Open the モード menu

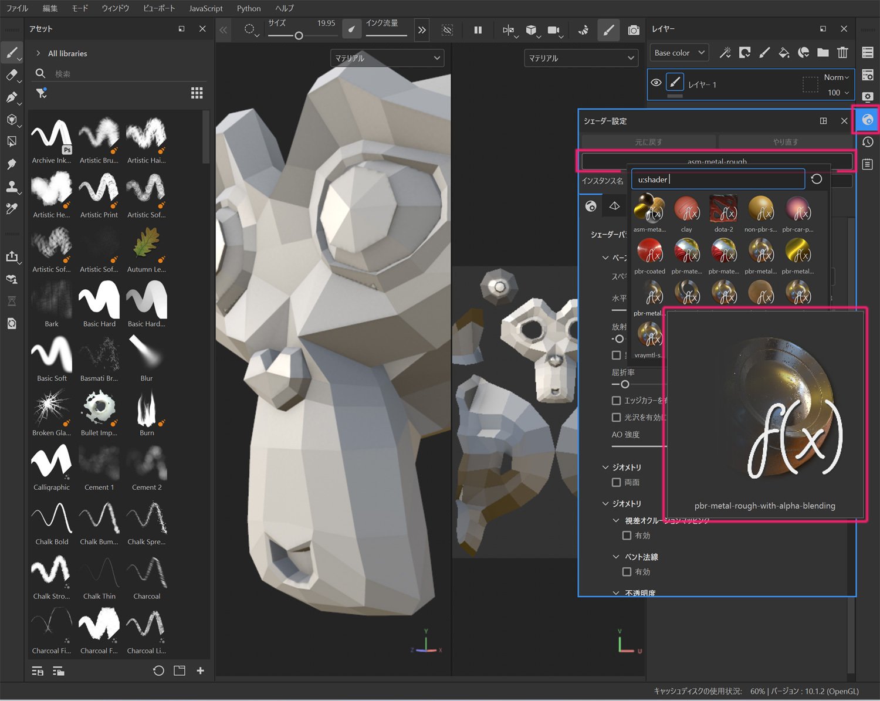click(x=80, y=8)
